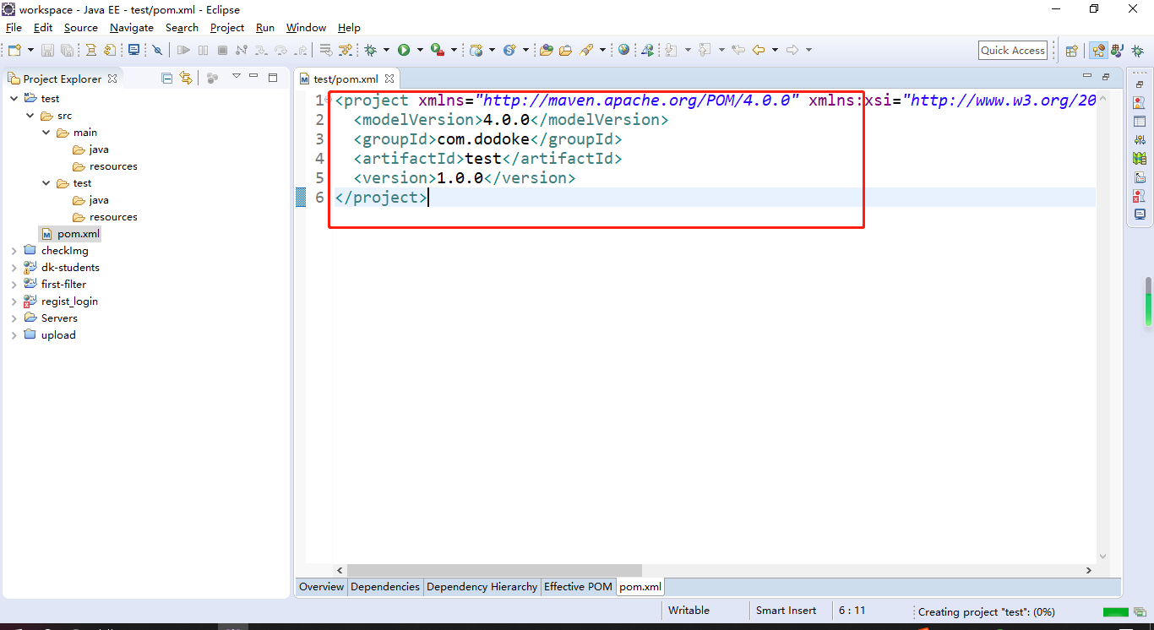Screen dimensions: 1154x630
Task: Switch to the Java EE perspective icon
Action: pyautogui.click(x=1098, y=51)
